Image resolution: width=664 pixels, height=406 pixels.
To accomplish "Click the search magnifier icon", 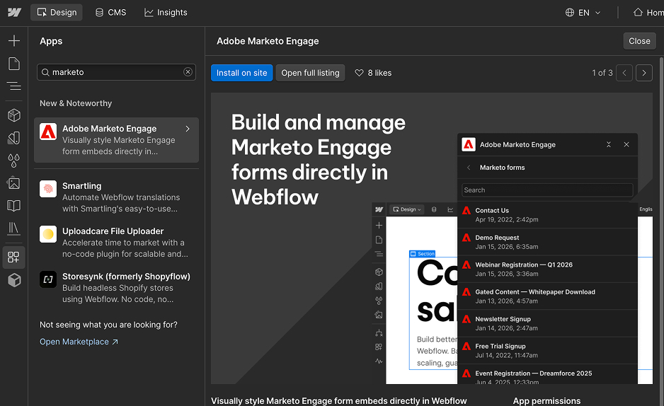I will (45, 72).
